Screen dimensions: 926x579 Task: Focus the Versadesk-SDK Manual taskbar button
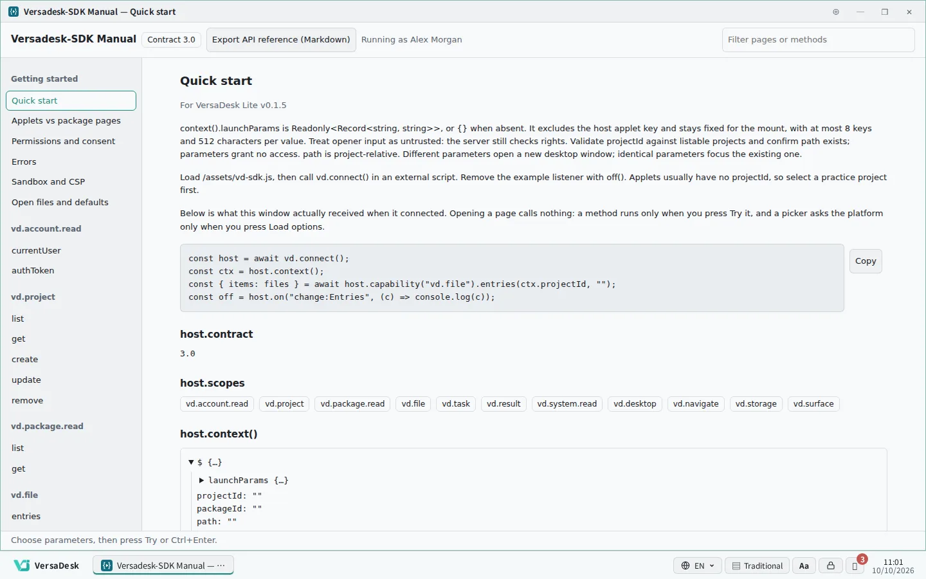coord(163,565)
